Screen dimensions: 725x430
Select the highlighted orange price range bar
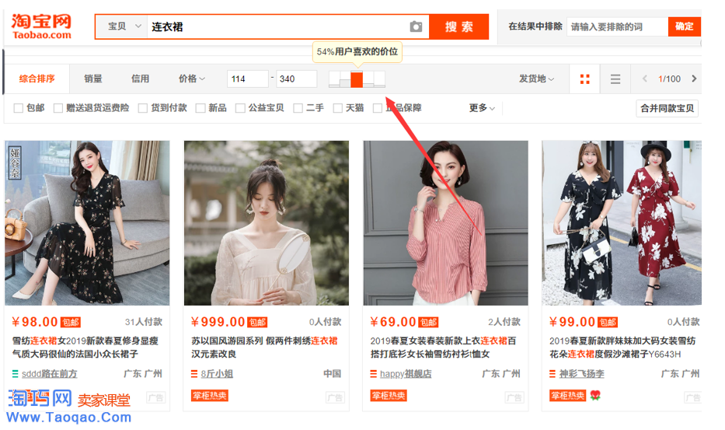(357, 79)
